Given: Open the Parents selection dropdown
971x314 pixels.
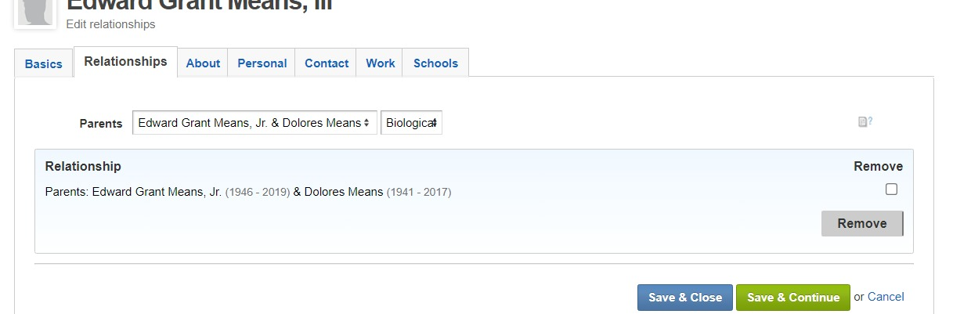Looking at the screenshot, I should [x=254, y=123].
